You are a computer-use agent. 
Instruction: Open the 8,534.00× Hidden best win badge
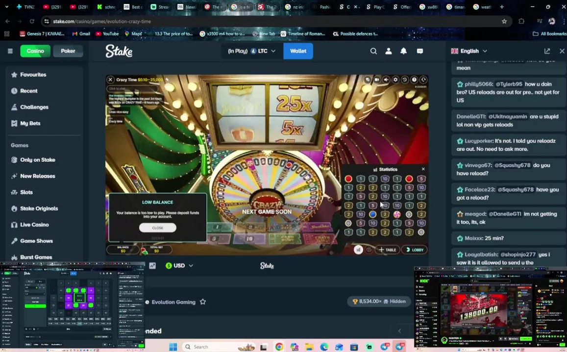pos(379,302)
